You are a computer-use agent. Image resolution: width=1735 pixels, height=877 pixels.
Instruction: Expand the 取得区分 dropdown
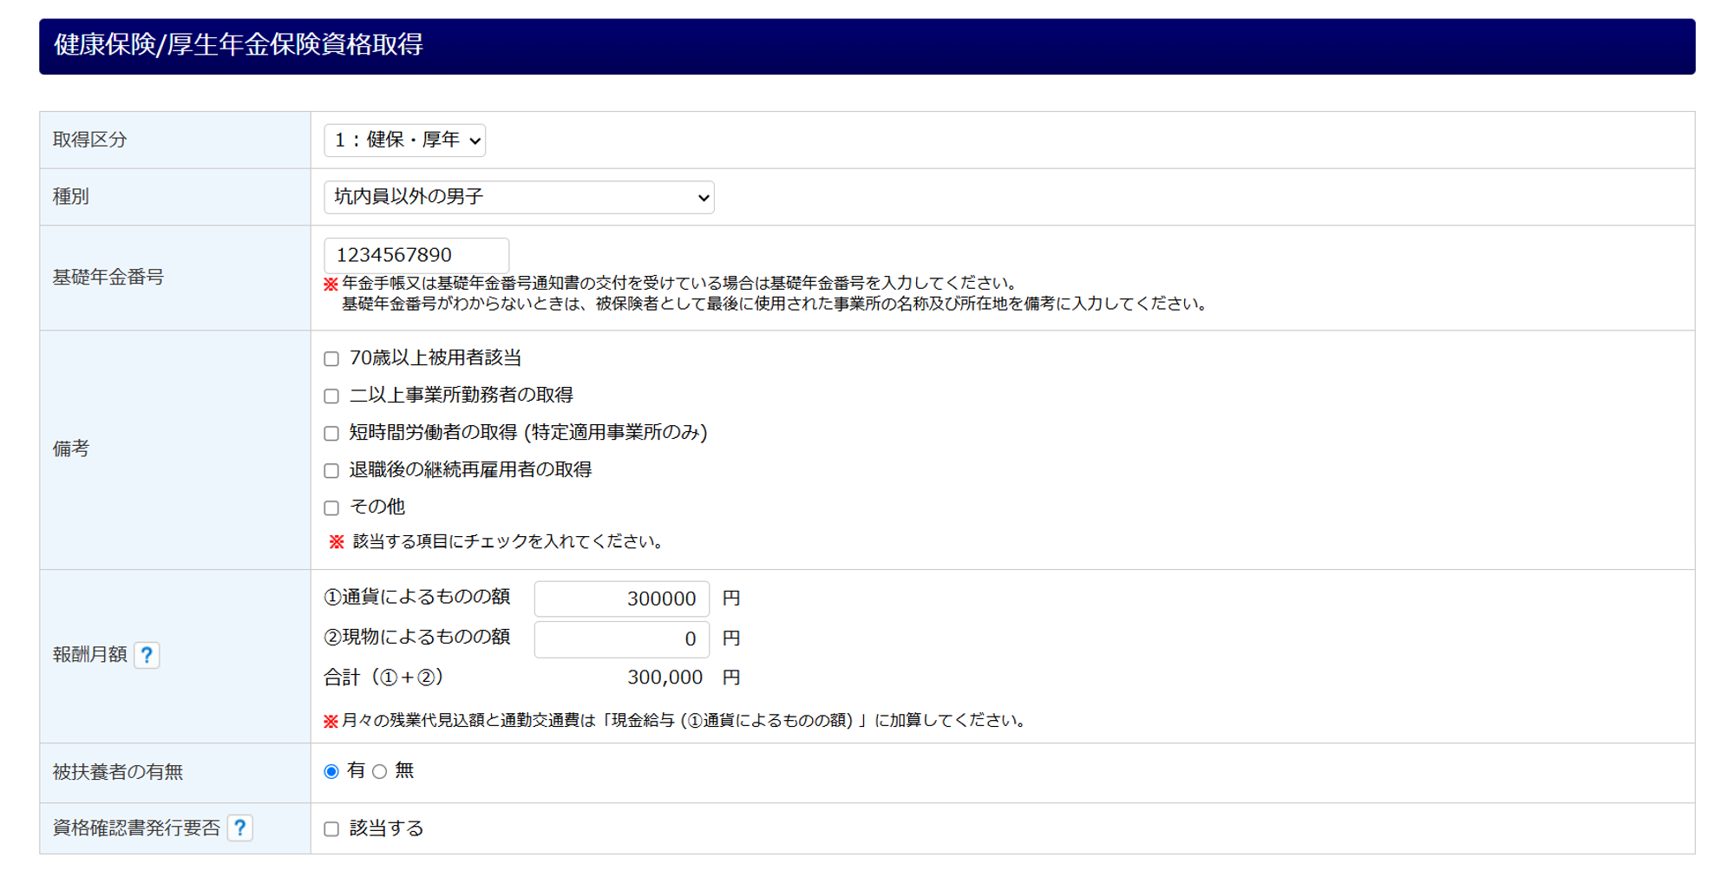(404, 141)
